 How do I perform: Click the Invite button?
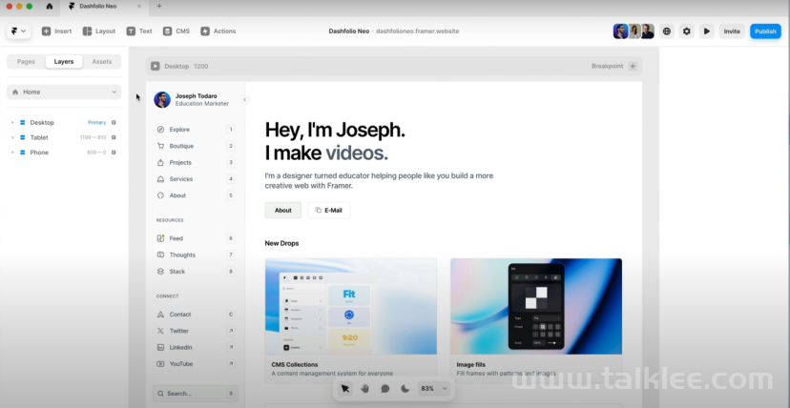click(x=732, y=31)
